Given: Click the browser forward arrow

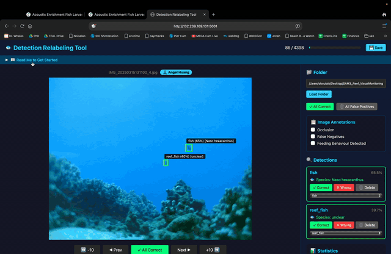Looking at the screenshot, I should (x=15, y=26).
